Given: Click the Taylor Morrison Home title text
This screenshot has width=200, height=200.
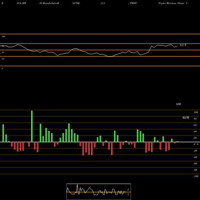Looking at the screenshot, I should point(171,3).
